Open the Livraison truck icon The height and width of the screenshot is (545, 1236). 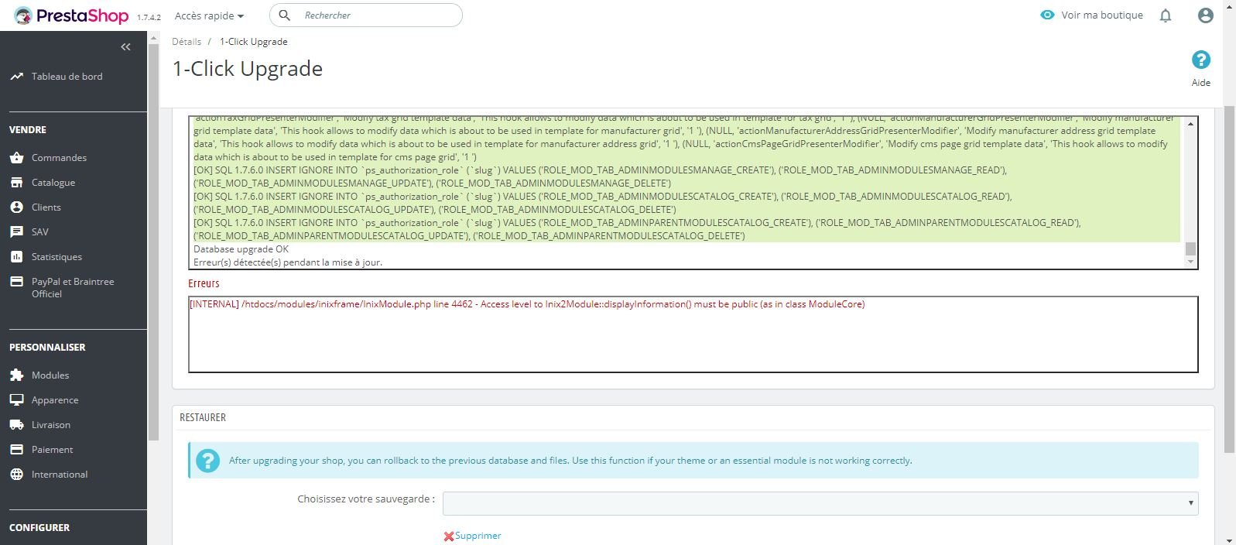point(17,425)
